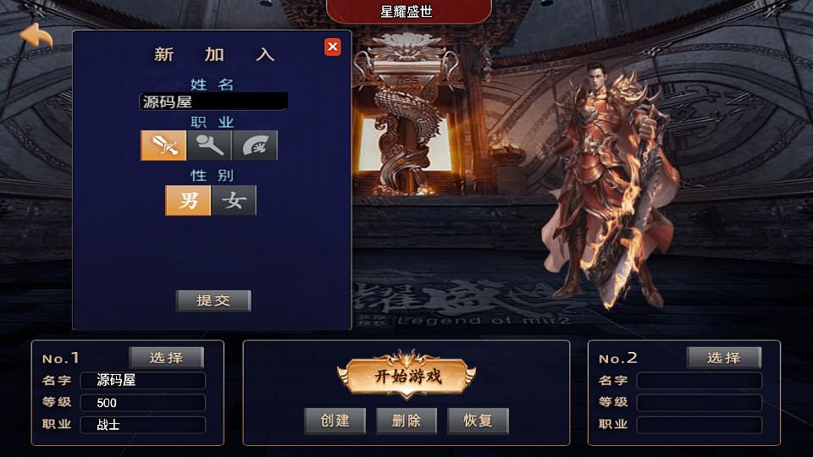Select the warrior sword class icon

(x=163, y=145)
